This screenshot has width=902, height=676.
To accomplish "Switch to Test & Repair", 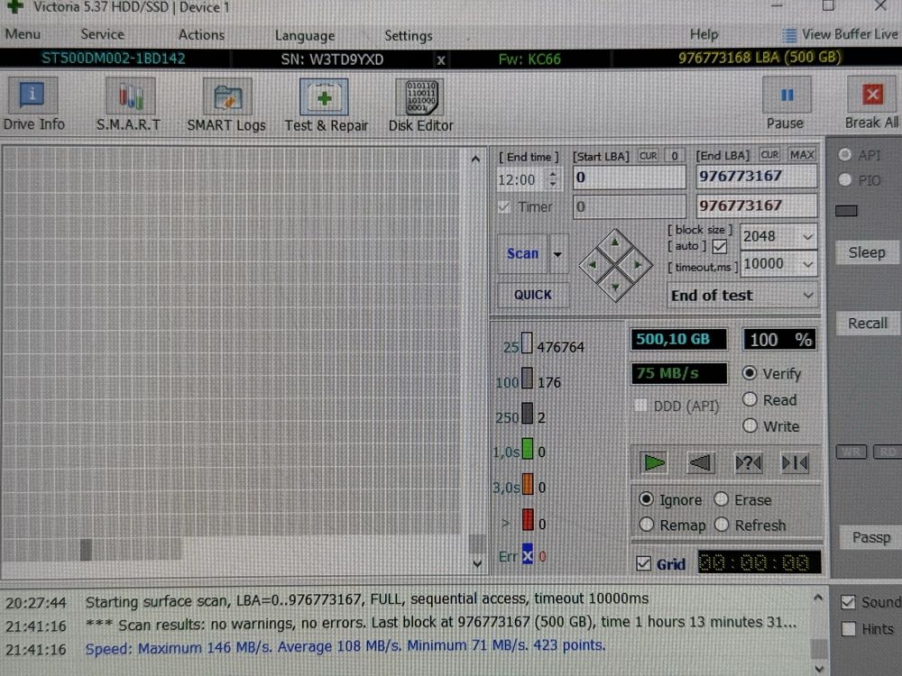I will point(326,105).
